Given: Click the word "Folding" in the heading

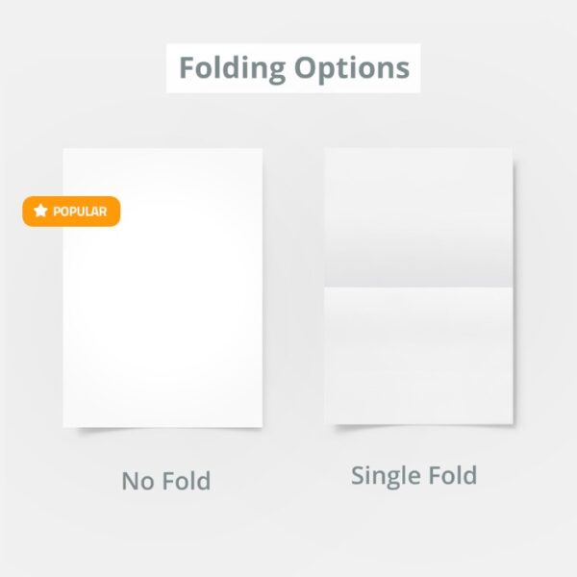Looking at the screenshot, I should 233,68.
